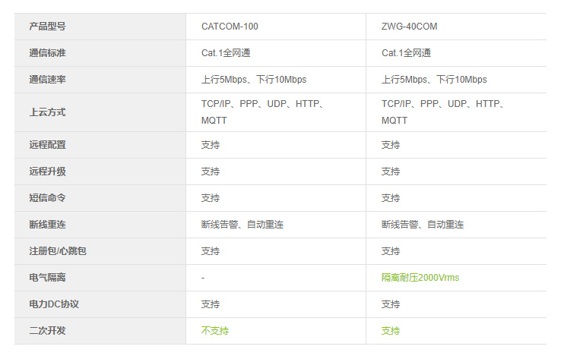
Task: Click the dash in CATCOM-100 电气隔离 cell
Action: click(203, 278)
